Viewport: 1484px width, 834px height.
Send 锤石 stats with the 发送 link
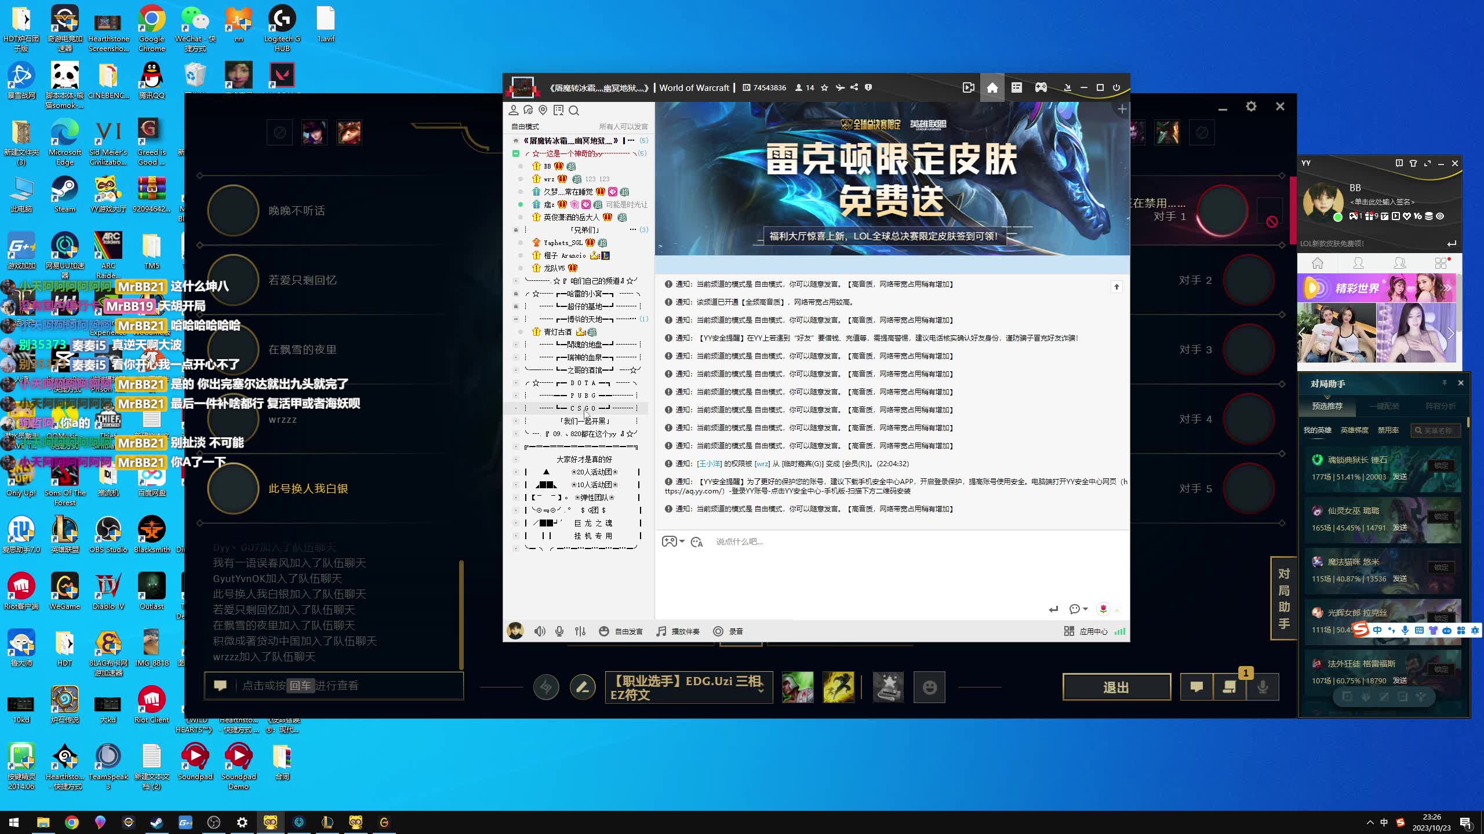click(x=1400, y=477)
